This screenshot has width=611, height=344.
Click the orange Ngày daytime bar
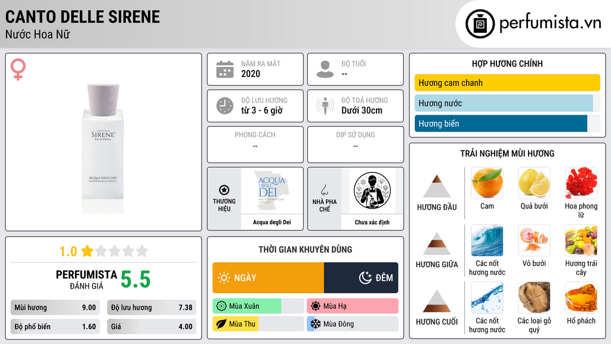click(x=268, y=278)
